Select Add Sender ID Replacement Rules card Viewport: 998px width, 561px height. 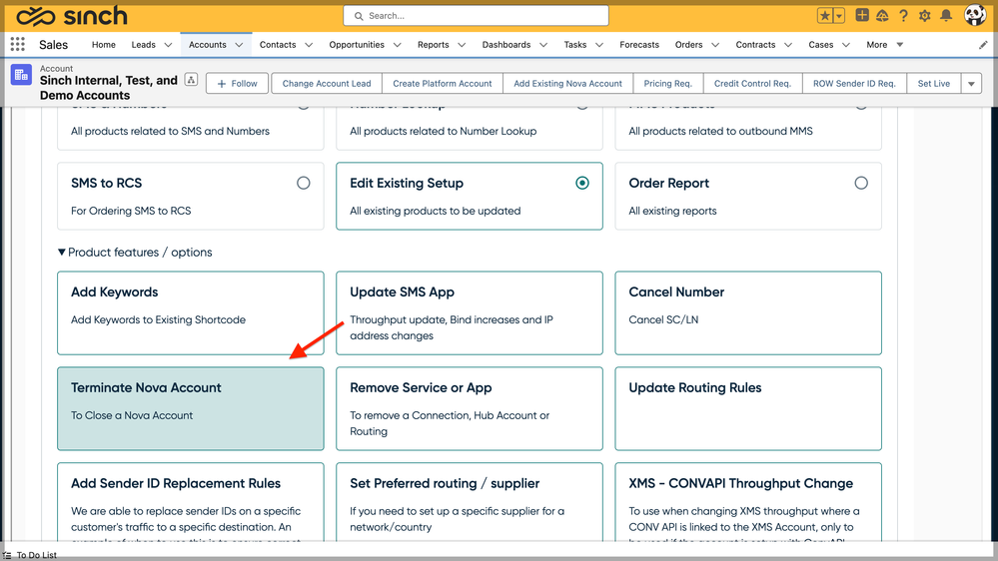click(190, 502)
